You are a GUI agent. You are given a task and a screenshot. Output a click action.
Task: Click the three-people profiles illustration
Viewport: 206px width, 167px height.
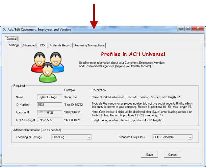click(48, 67)
